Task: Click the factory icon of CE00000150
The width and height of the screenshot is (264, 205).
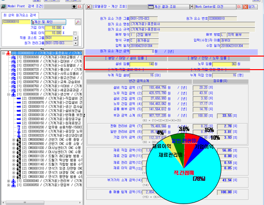Action: [19, 123]
